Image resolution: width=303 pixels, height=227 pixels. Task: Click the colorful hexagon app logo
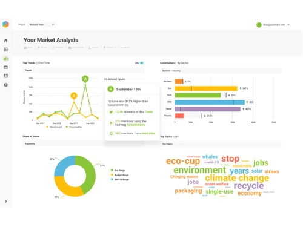coord(5,24)
